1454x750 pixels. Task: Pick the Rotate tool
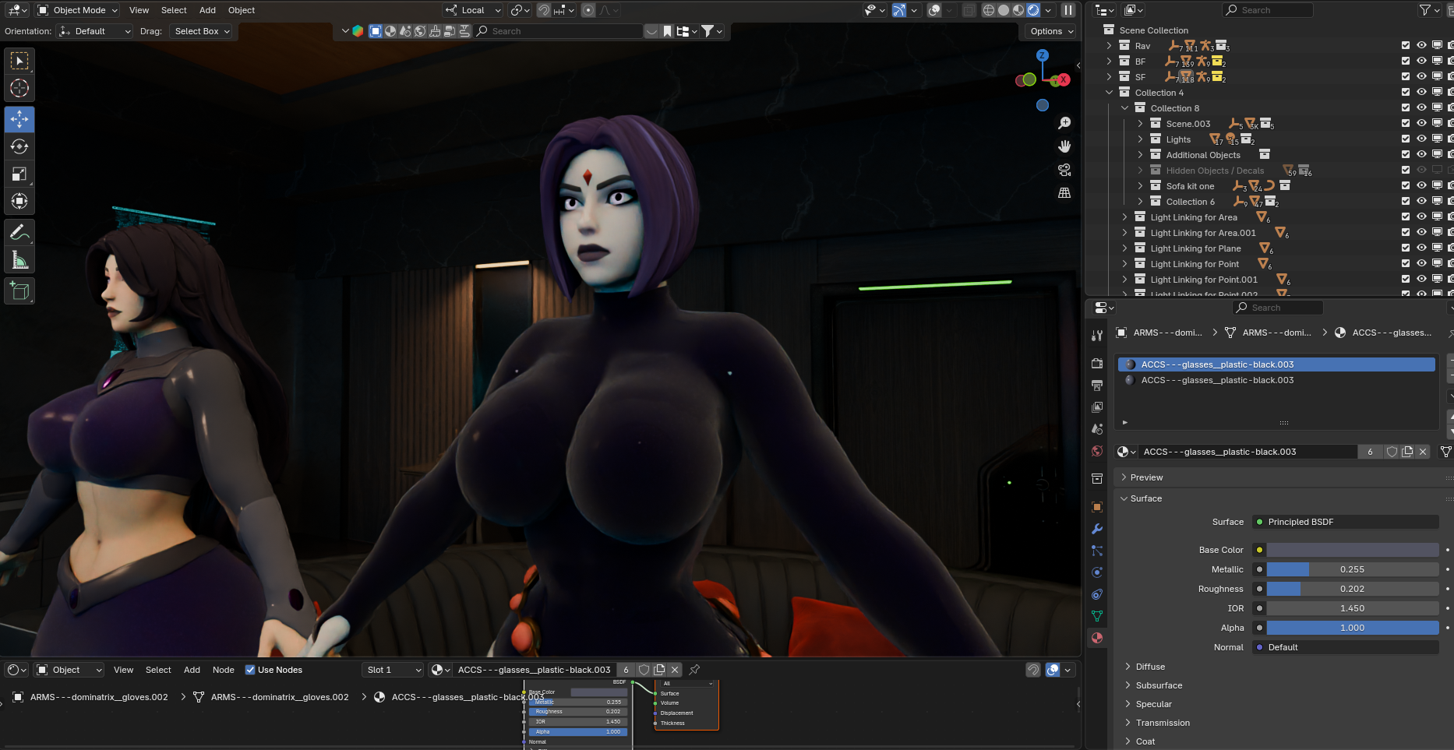pos(19,146)
